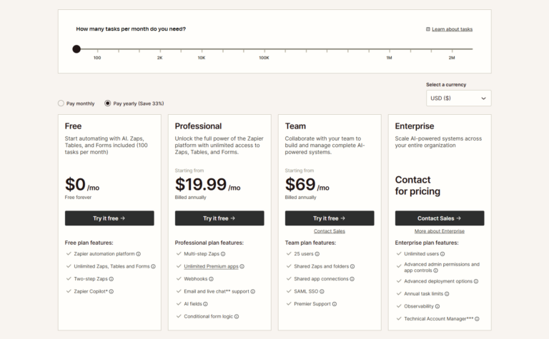Show info for Annual task limits
Image resolution: width=549 pixels, height=339 pixels.
(447, 294)
